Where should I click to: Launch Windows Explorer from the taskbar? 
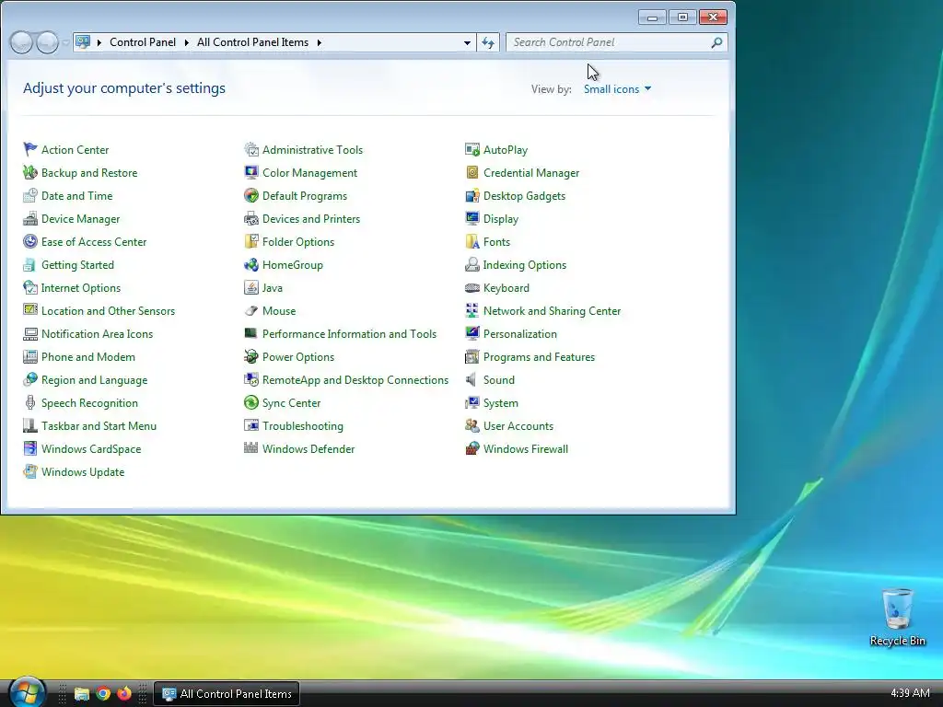pyautogui.click(x=81, y=694)
